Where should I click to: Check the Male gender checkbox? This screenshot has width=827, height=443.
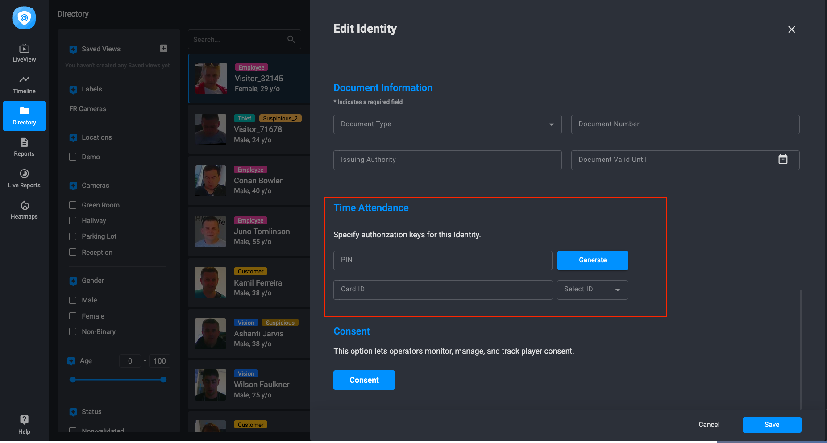point(73,300)
